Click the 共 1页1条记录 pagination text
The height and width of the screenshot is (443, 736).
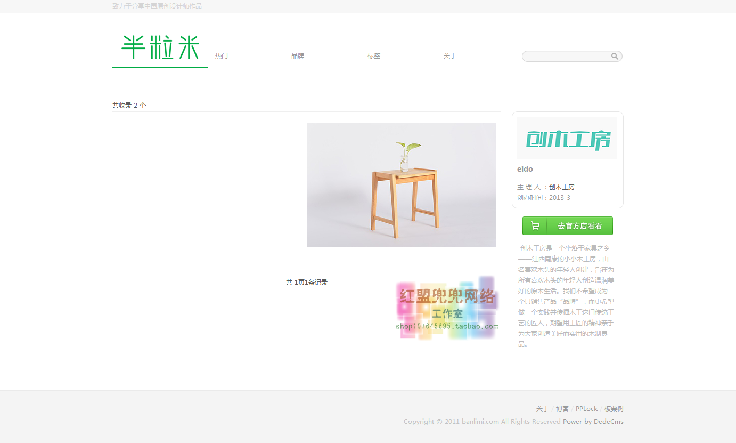[307, 283]
